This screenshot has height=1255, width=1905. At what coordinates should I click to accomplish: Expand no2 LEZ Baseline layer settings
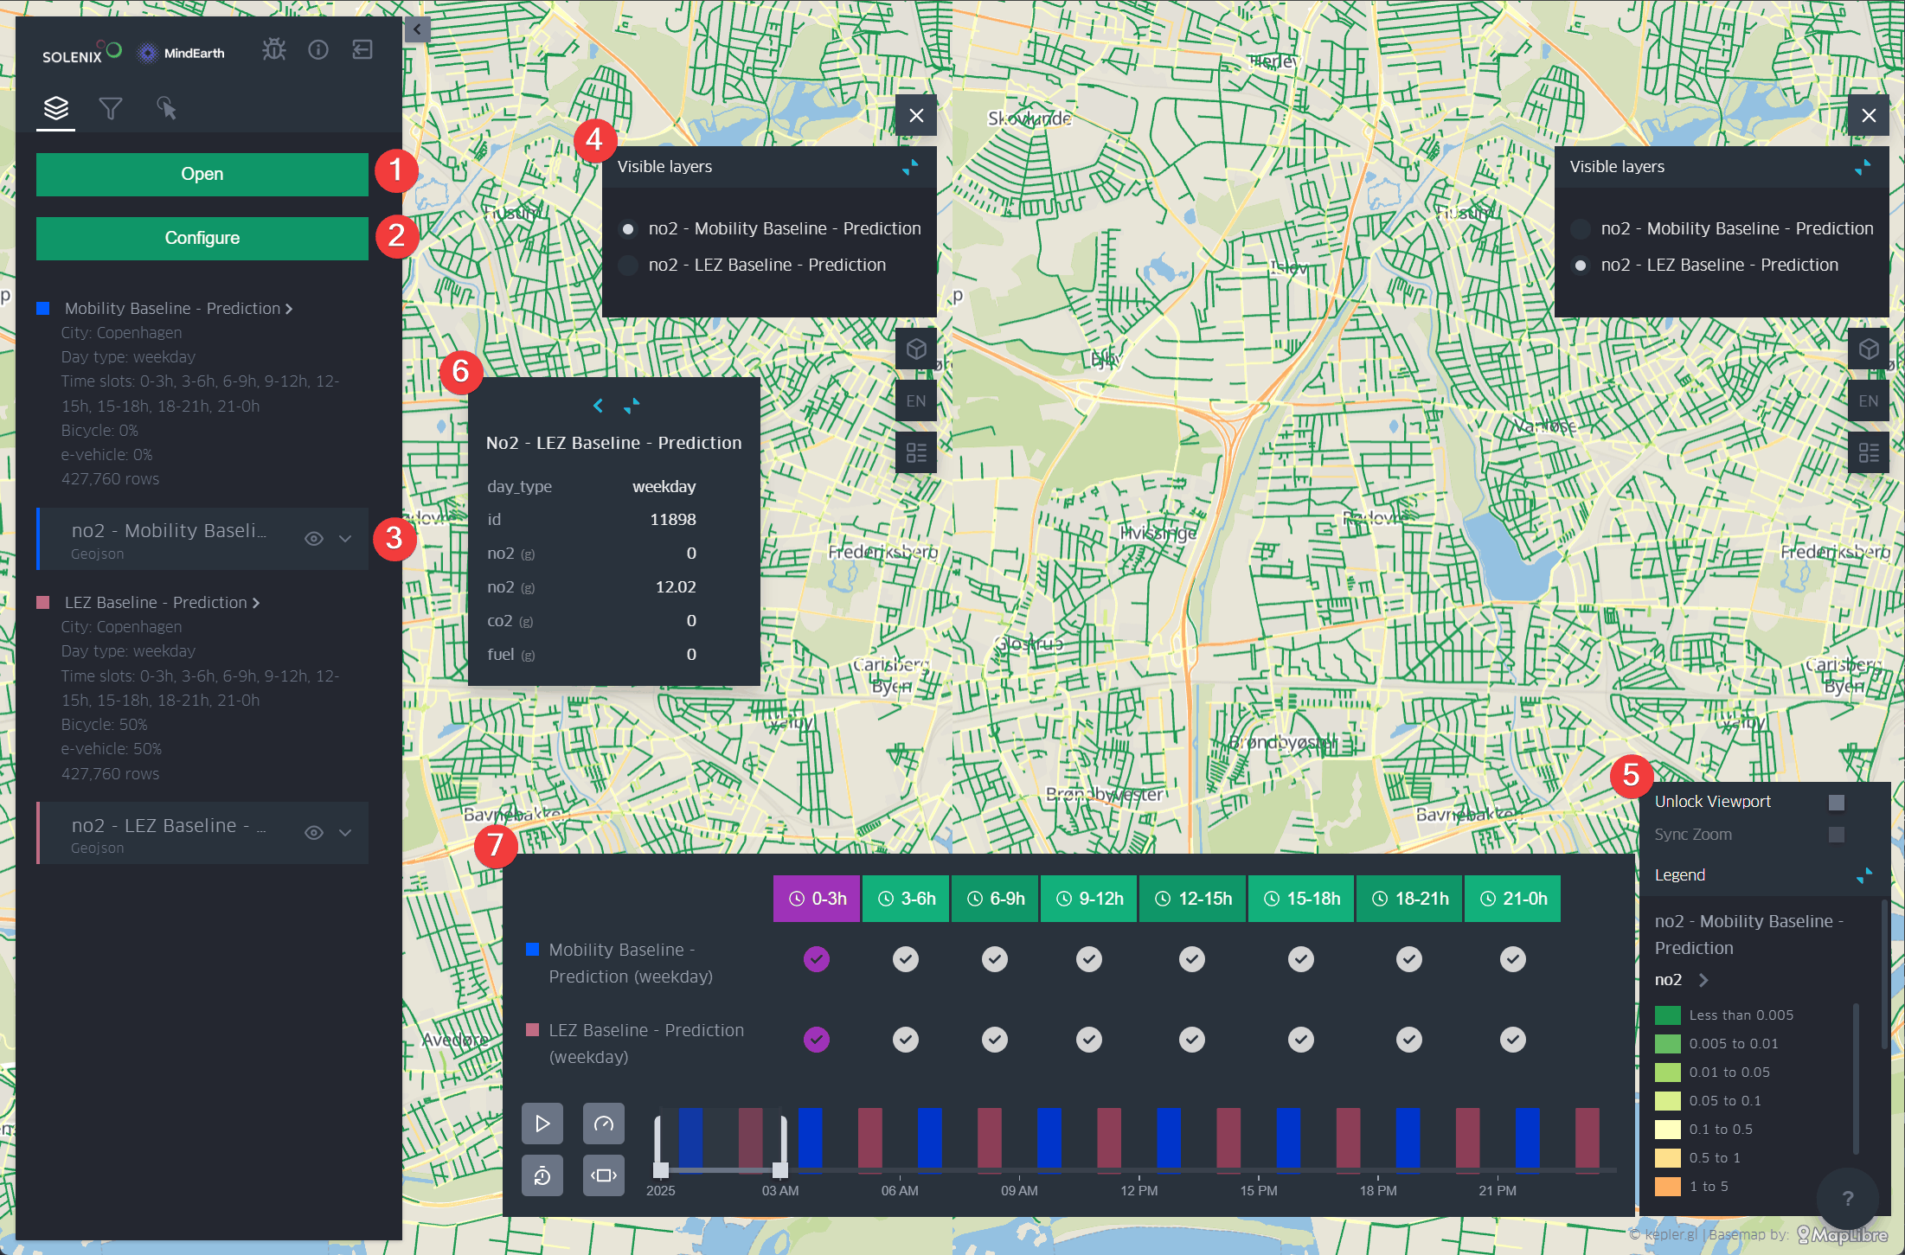point(345,833)
